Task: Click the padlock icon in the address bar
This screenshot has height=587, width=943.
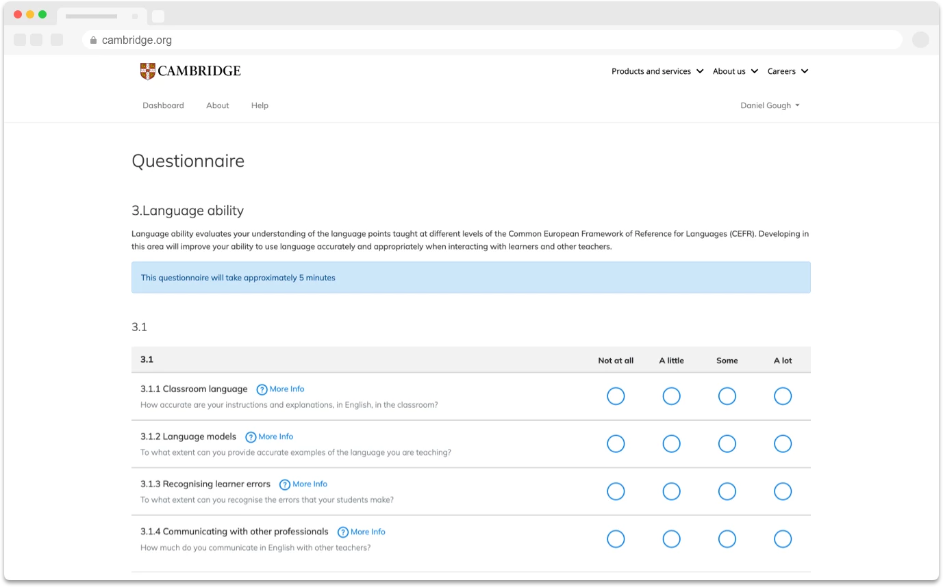Action: [x=92, y=40]
